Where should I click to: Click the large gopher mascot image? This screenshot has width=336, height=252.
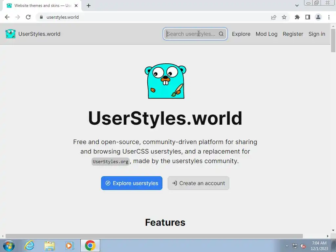(x=165, y=81)
